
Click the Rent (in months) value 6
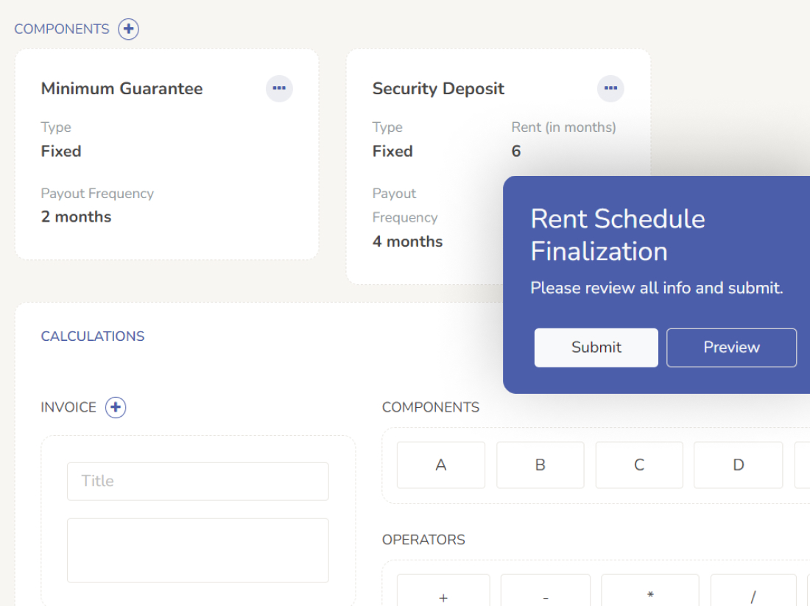(x=516, y=152)
